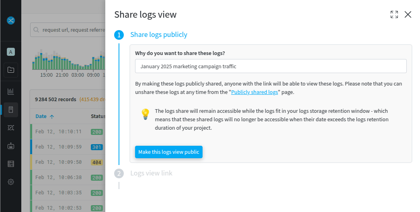
Task: Open the crawl monitoring target icon
Action: [11, 127]
